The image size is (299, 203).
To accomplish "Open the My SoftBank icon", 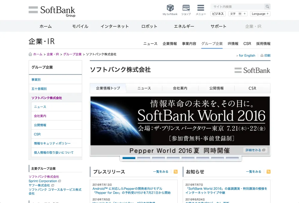I will tap(170, 8).
